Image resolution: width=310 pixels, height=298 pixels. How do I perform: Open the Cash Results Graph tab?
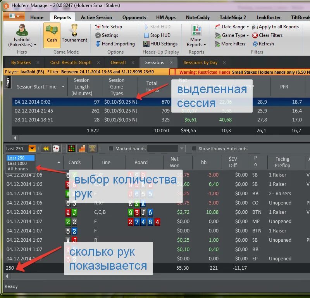(x=71, y=62)
